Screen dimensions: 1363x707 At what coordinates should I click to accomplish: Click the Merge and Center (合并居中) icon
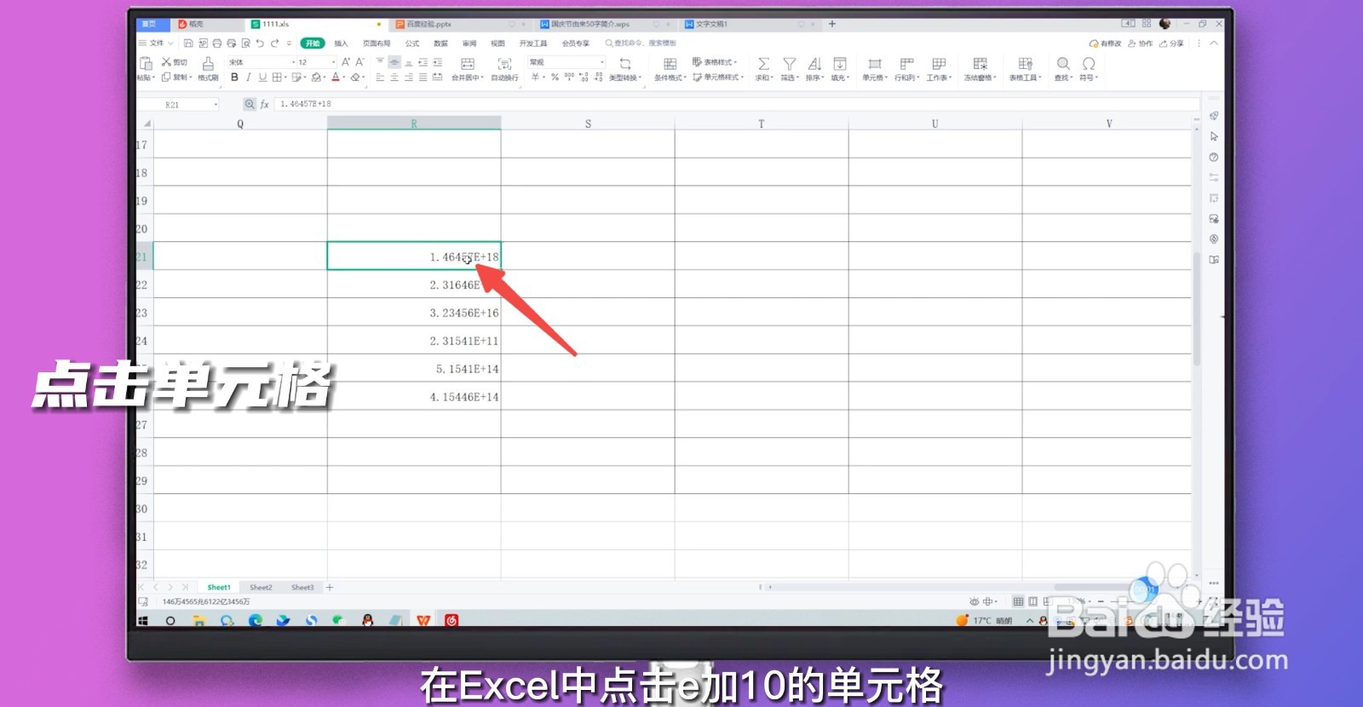(467, 64)
